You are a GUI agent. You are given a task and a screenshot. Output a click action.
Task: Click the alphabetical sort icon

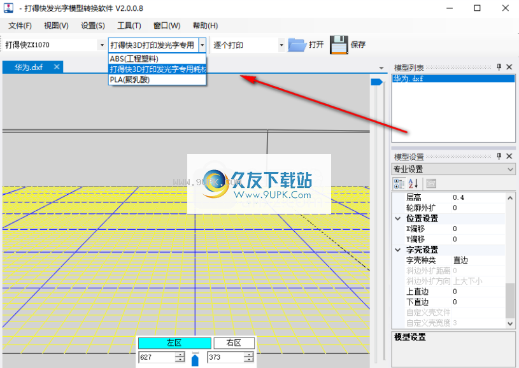413,183
